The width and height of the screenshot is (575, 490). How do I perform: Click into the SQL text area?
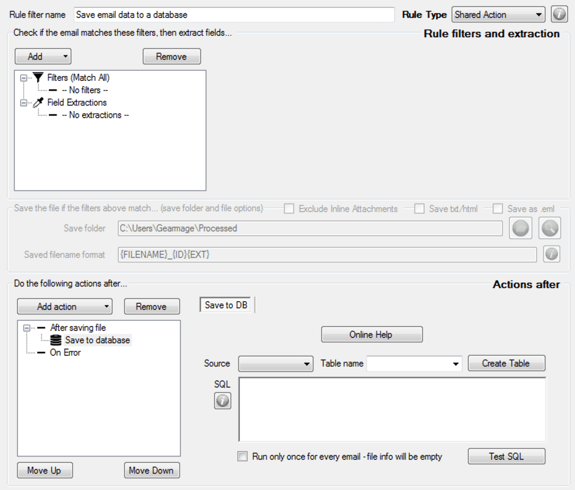click(392, 410)
